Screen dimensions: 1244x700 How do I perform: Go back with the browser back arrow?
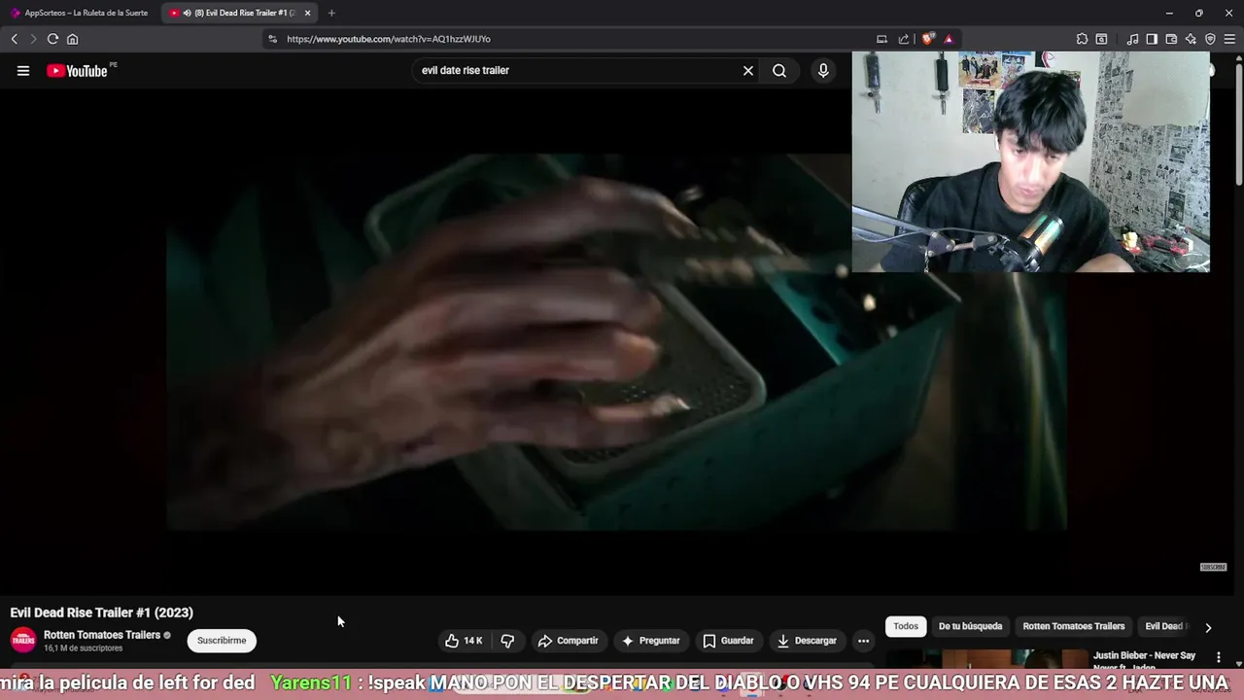(15, 39)
